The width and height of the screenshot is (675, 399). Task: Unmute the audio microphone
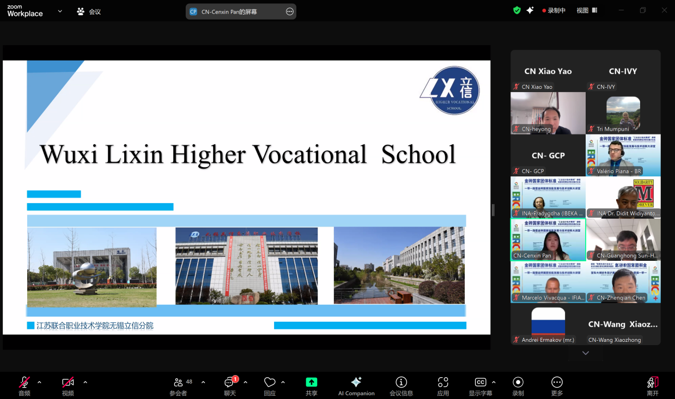pos(25,385)
